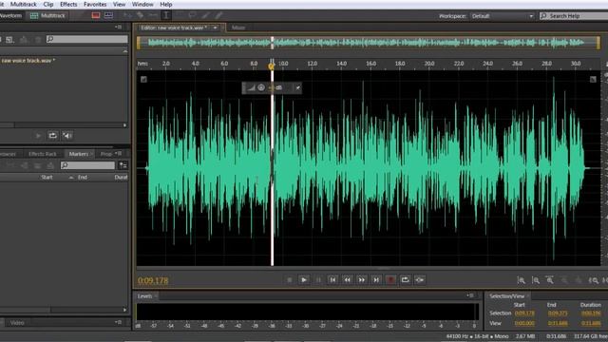Select the Selection/View tab
Image resolution: width=608 pixels, height=342 pixels.
[x=506, y=296]
